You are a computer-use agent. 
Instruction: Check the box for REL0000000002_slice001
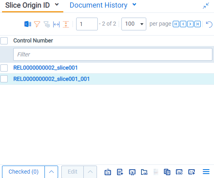(x=4, y=68)
